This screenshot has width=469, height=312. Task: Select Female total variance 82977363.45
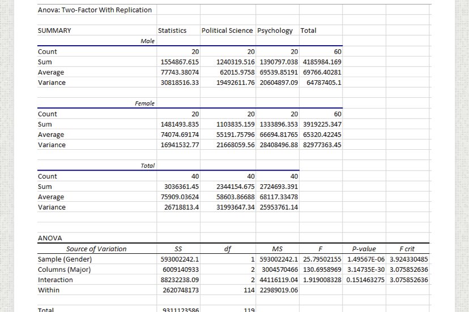coord(322,145)
